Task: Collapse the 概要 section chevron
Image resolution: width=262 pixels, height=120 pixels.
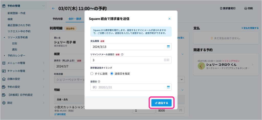Action: click(x=182, y=54)
